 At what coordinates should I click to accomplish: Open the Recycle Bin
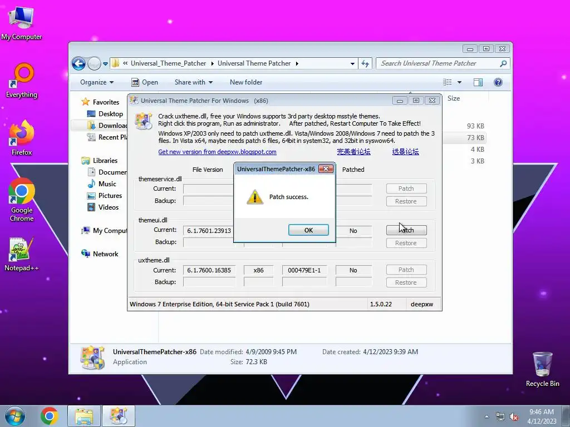click(x=542, y=369)
